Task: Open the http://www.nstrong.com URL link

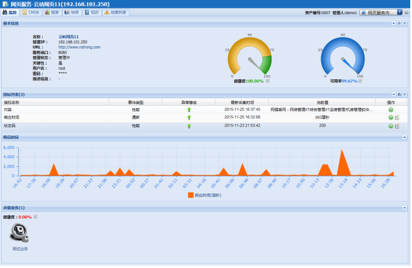Action: click(79, 47)
